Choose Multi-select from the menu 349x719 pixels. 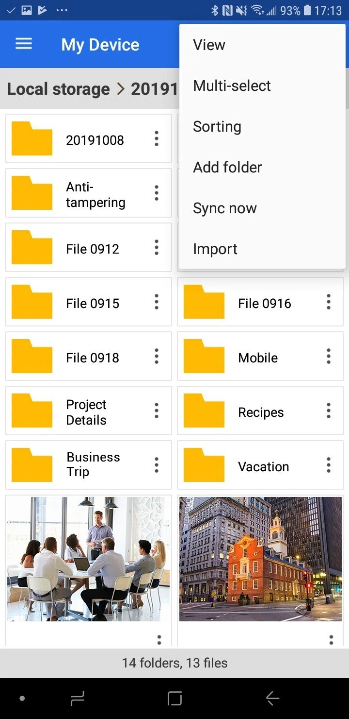(262, 86)
